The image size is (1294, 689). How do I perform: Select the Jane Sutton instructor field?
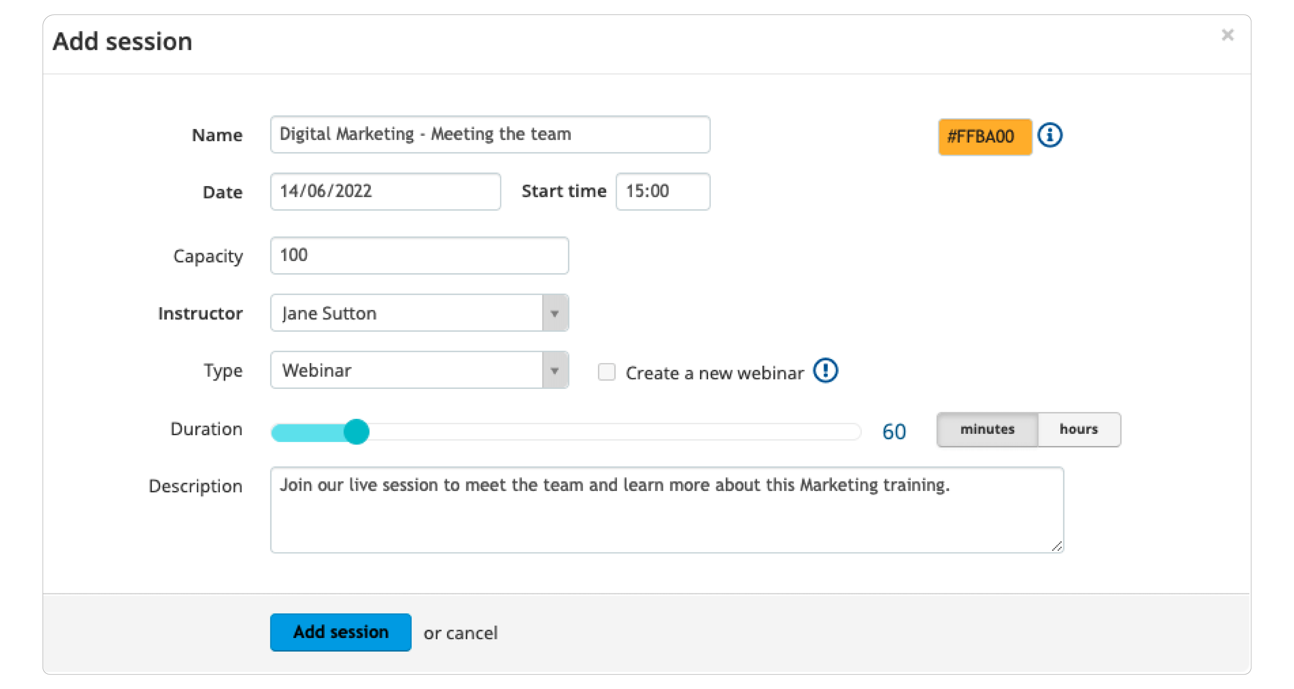point(419,313)
